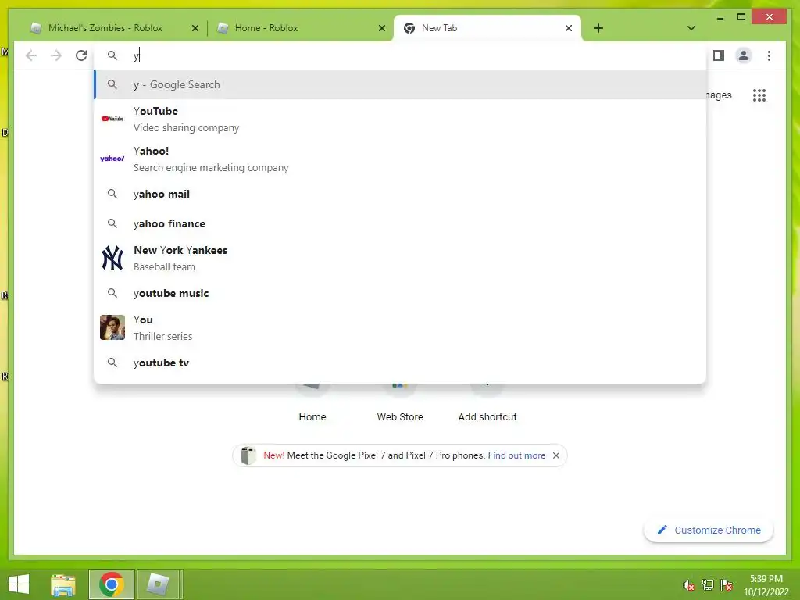Choose the New York Yankees suggestion
The image size is (800, 600).
401,258
